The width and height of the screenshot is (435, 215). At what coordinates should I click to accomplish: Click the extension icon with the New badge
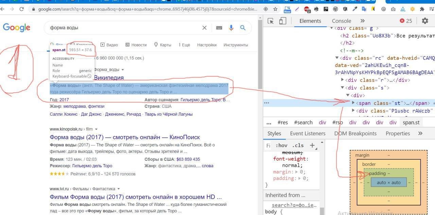pos(288,9)
